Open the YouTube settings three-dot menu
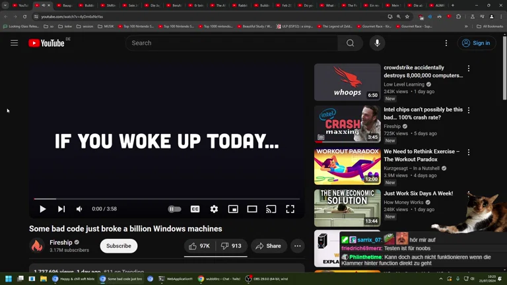Viewport: 507px width, 285px height. (x=446, y=43)
